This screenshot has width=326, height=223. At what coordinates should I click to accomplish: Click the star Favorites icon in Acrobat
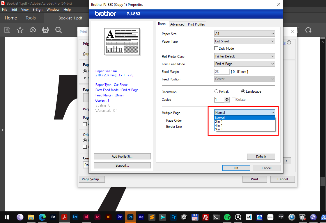coord(20,30)
